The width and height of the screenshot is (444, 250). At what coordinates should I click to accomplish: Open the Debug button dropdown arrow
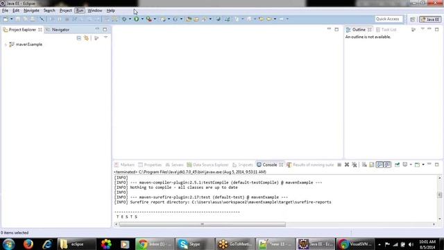pyautogui.click(x=130, y=19)
